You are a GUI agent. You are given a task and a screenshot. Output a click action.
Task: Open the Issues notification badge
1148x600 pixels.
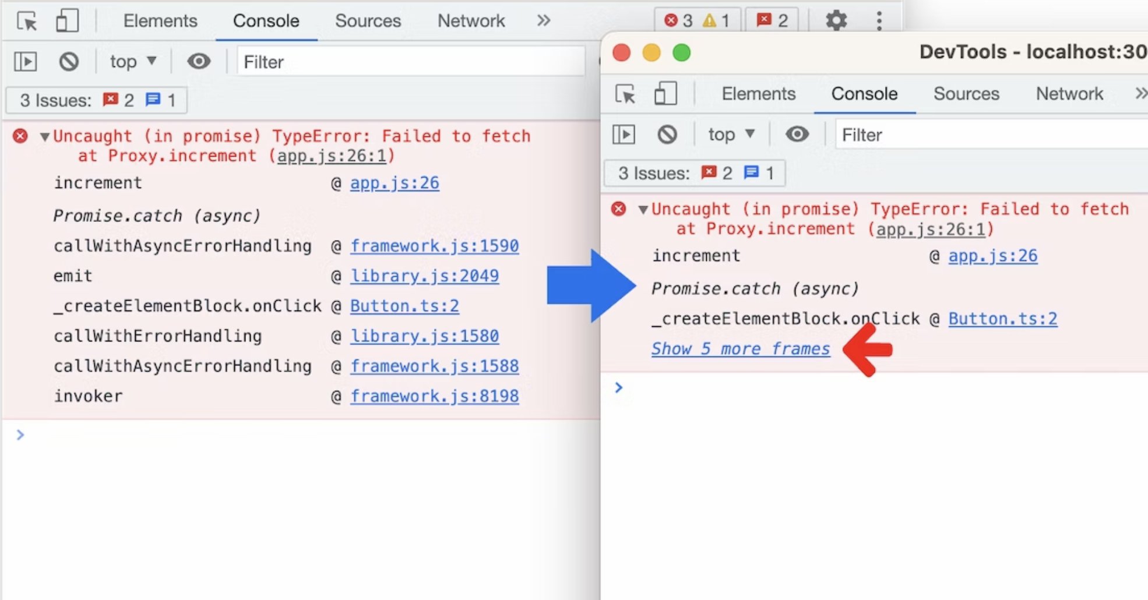click(x=772, y=20)
